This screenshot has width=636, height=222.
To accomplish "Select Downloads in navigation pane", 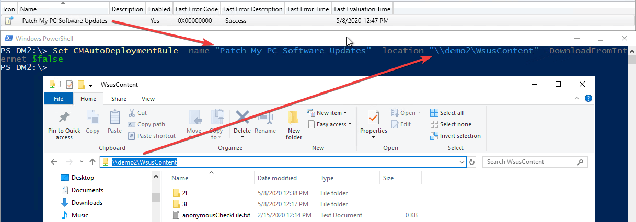I will pyautogui.click(x=87, y=203).
